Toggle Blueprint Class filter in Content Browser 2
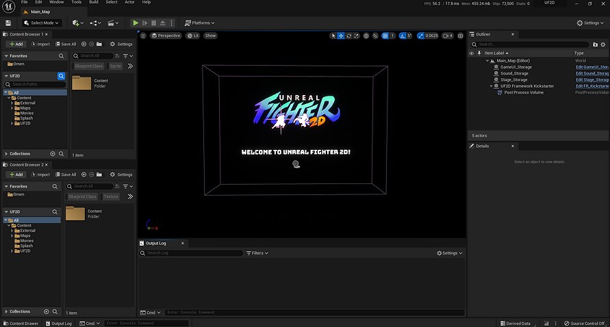 coord(82,197)
